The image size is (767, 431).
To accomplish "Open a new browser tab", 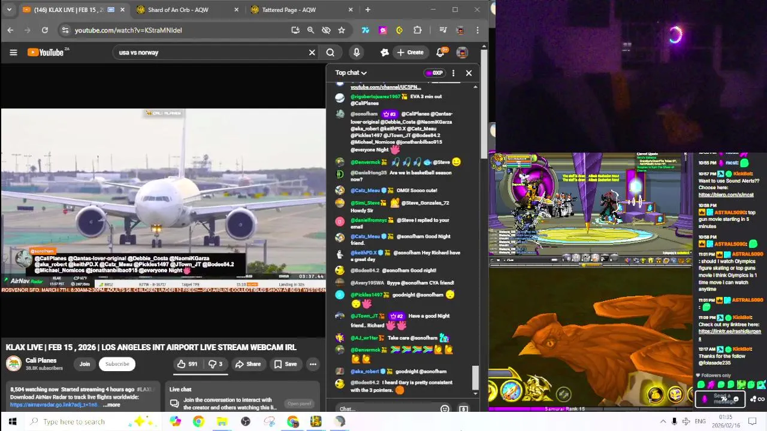I will point(368,10).
